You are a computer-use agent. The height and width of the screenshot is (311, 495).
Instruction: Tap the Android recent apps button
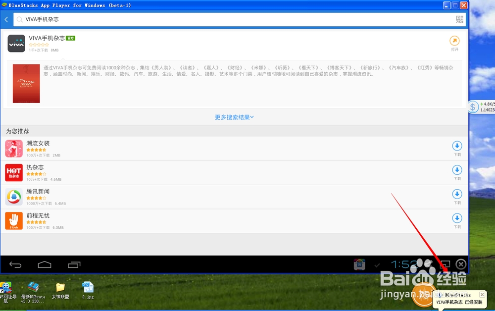coord(74,264)
